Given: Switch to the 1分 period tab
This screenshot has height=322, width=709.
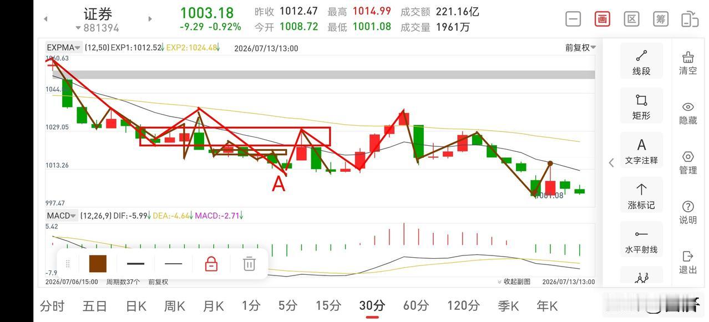Looking at the screenshot, I should tap(251, 305).
